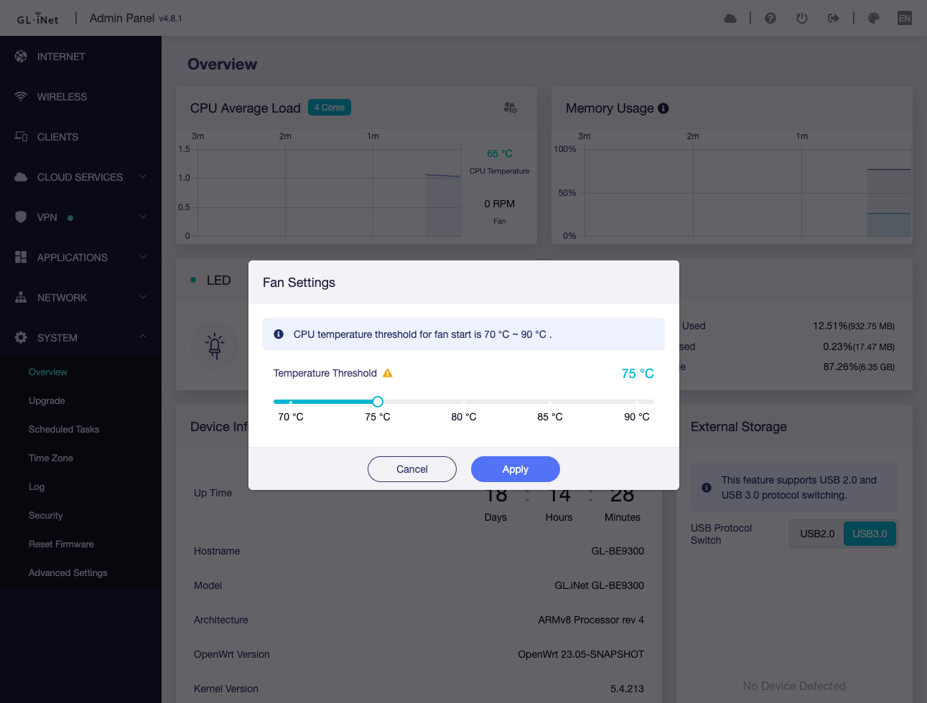
Task: Go to Advanced Settings in sidebar
Action: tap(68, 573)
